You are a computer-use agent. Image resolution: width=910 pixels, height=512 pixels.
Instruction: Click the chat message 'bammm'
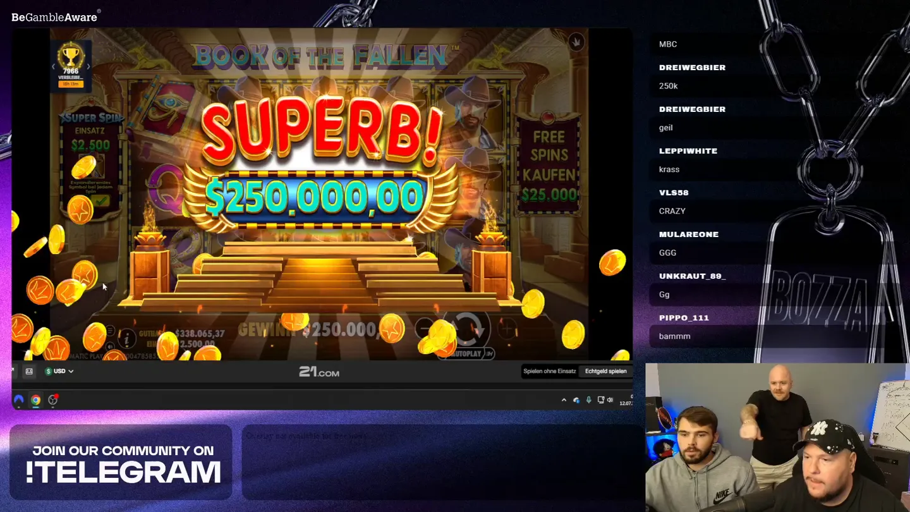pos(675,336)
